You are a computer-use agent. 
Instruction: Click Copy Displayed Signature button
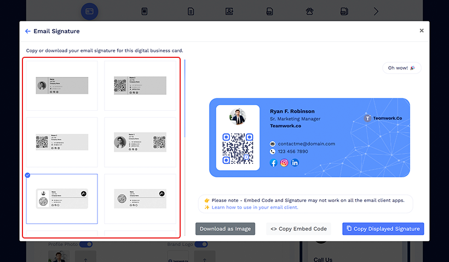click(383, 229)
